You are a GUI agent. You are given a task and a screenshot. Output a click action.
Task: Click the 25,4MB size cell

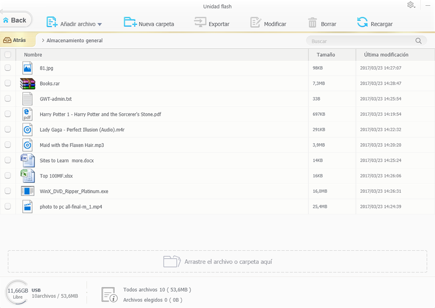coord(320,207)
